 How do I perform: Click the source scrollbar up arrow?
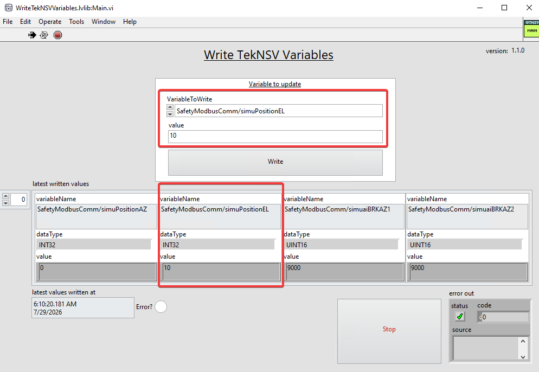[523, 341]
